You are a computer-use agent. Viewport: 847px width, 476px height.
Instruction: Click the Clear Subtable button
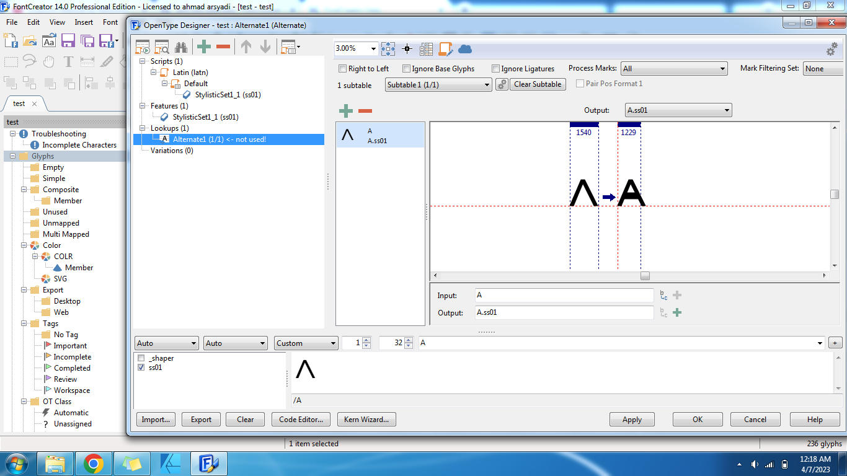point(538,84)
